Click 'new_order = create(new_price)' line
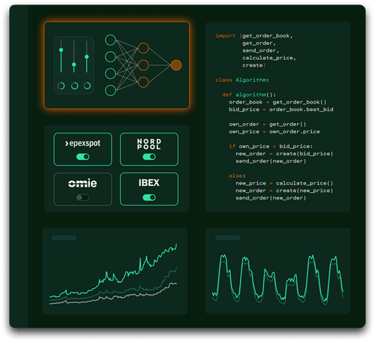Image resolution: width=375 pixels, height=342 pixels. (284, 190)
